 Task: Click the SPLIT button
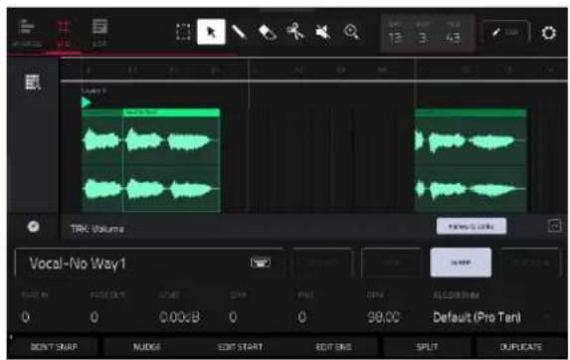427,347
